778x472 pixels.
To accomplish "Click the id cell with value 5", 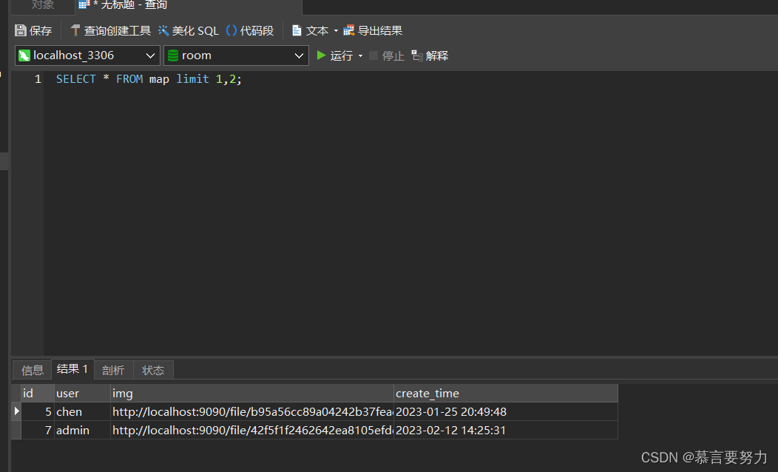I will click(38, 411).
